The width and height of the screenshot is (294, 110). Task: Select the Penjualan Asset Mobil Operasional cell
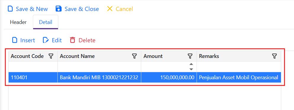[239, 77]
